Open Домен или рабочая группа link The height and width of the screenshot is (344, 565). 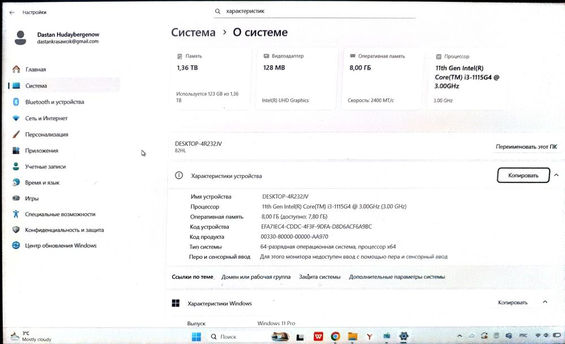pos(256,277)
